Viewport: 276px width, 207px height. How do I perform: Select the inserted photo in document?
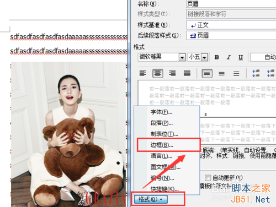coord(68,134)
